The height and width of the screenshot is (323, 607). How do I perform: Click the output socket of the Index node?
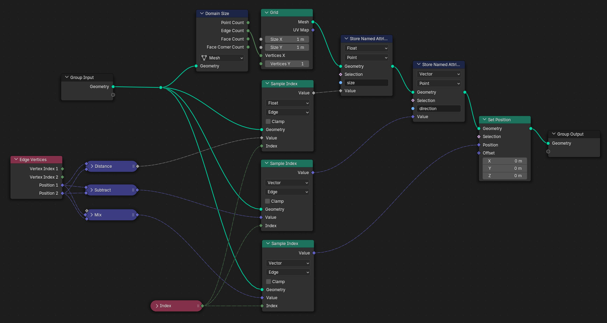(x=202, y=306)
